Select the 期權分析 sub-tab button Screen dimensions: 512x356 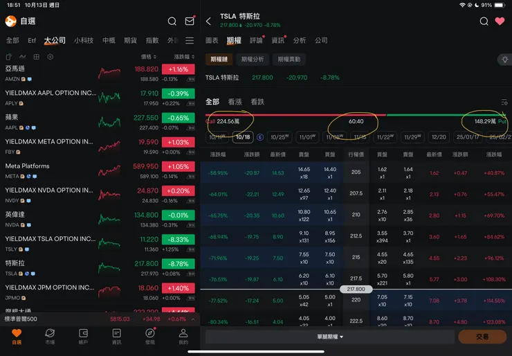[x=253, y=60]
